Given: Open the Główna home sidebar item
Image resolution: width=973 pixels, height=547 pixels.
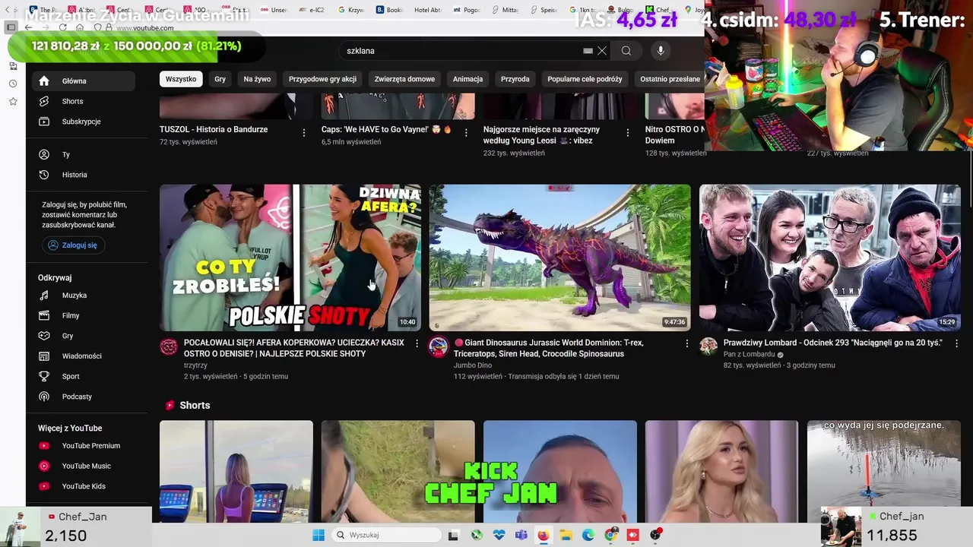Looking at the screenshot, I should point(83,81).
